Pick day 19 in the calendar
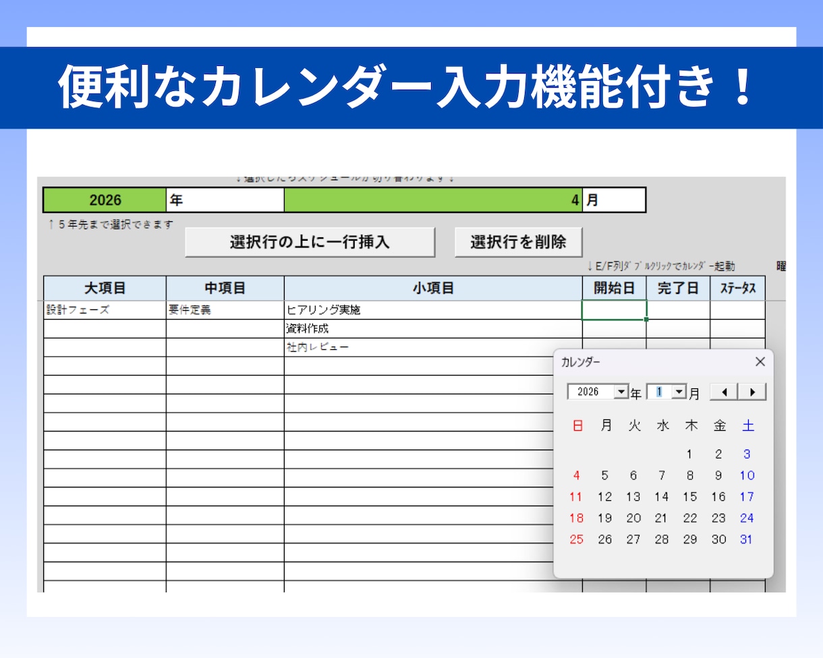Viewport: 823px width, 658px height. (605, 518)
